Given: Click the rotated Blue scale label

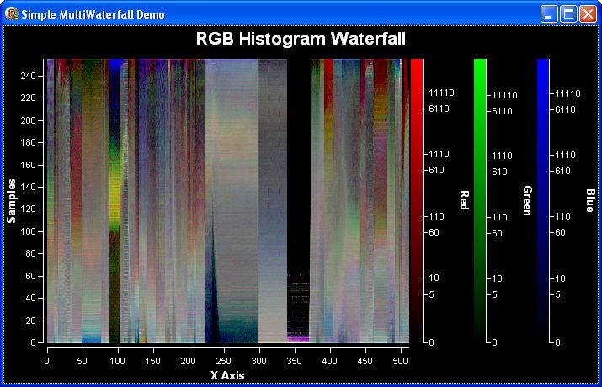Looking at the screenshot, I should [x=590, y=200].
